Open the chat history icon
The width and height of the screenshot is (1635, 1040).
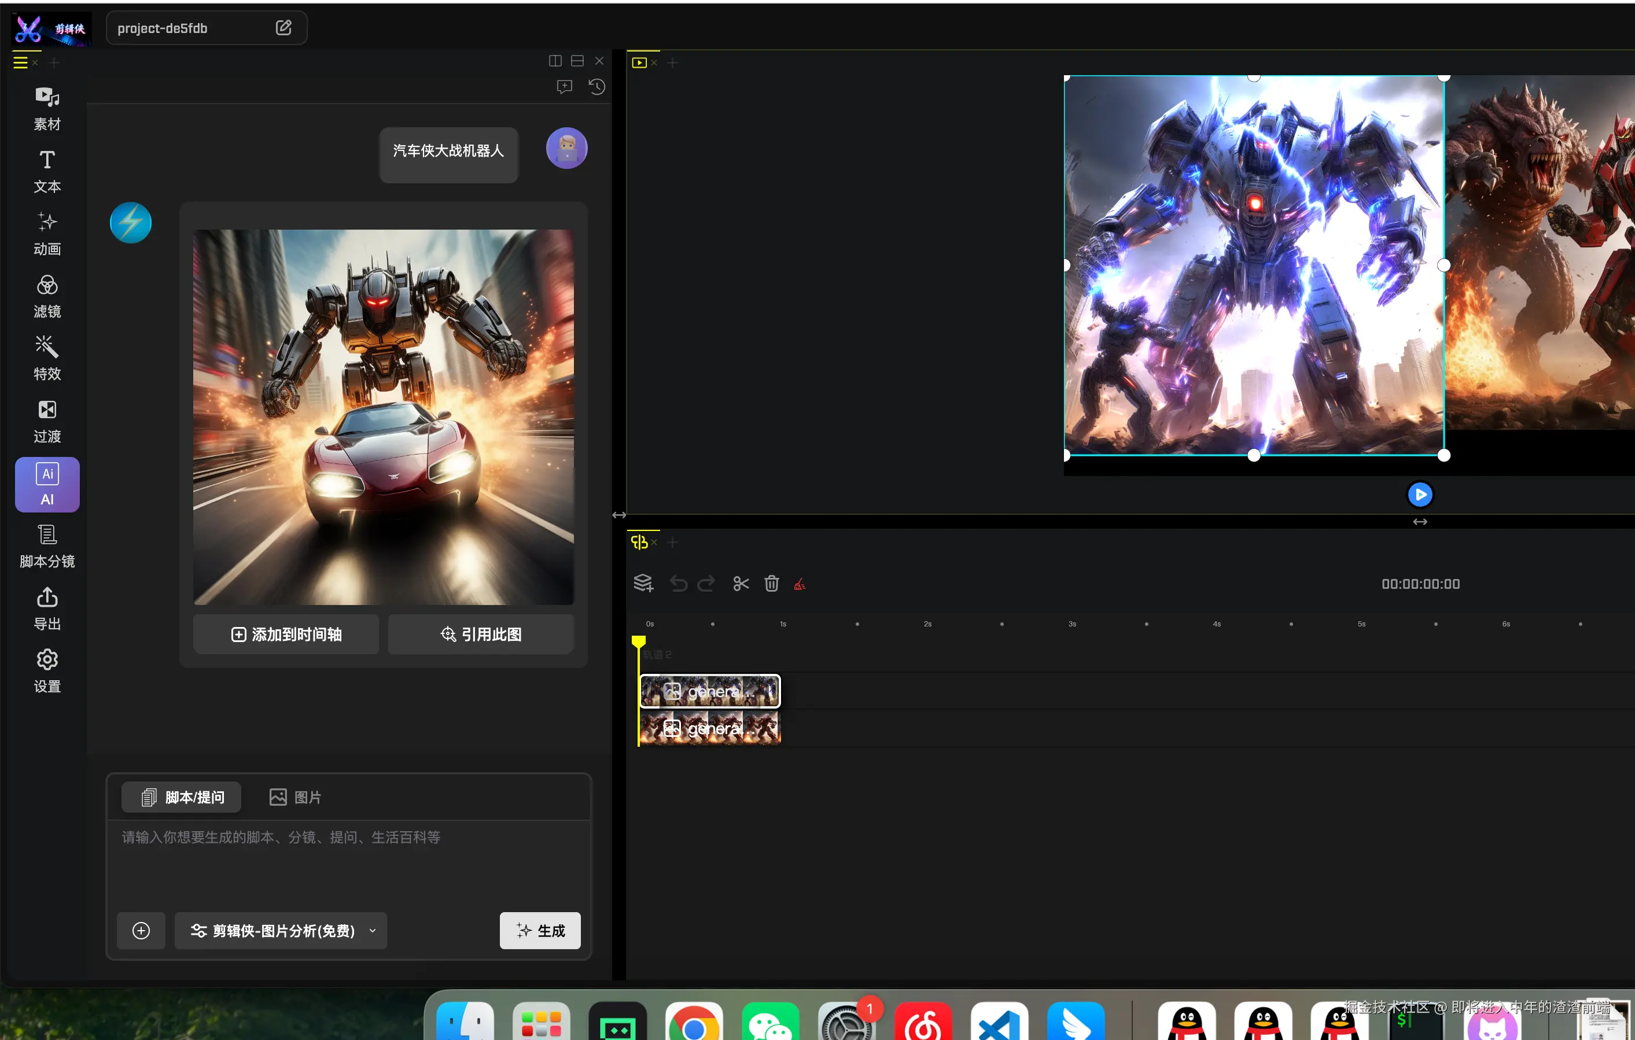[596, 87]
